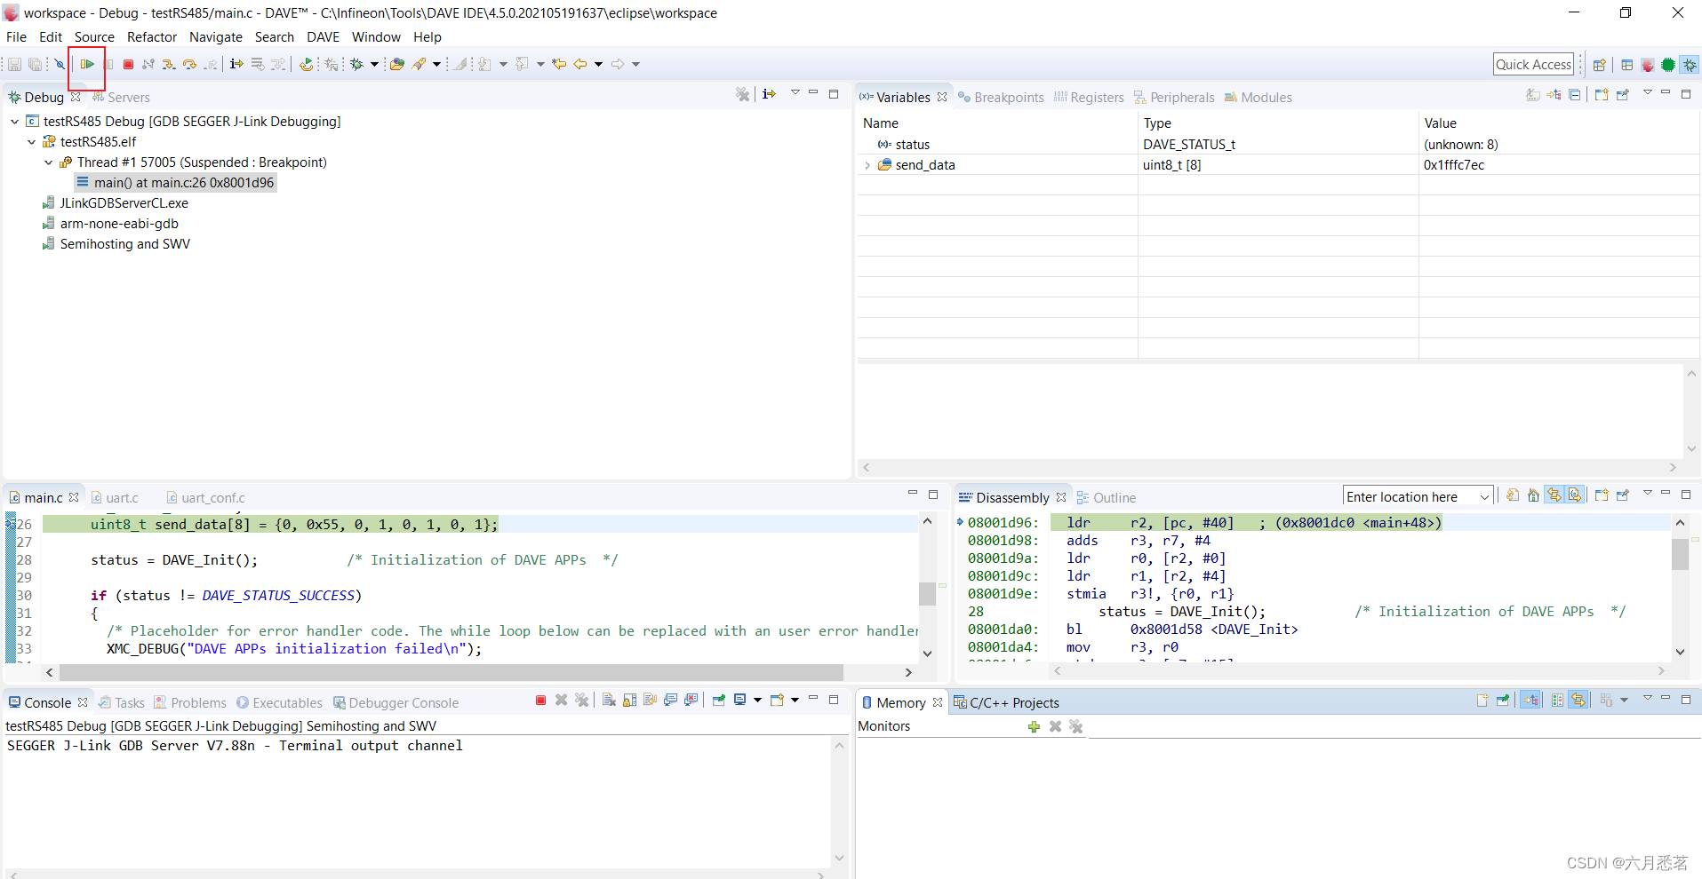
Task: Click Add Memory Monitor green plus
Action: [1034, 726]
